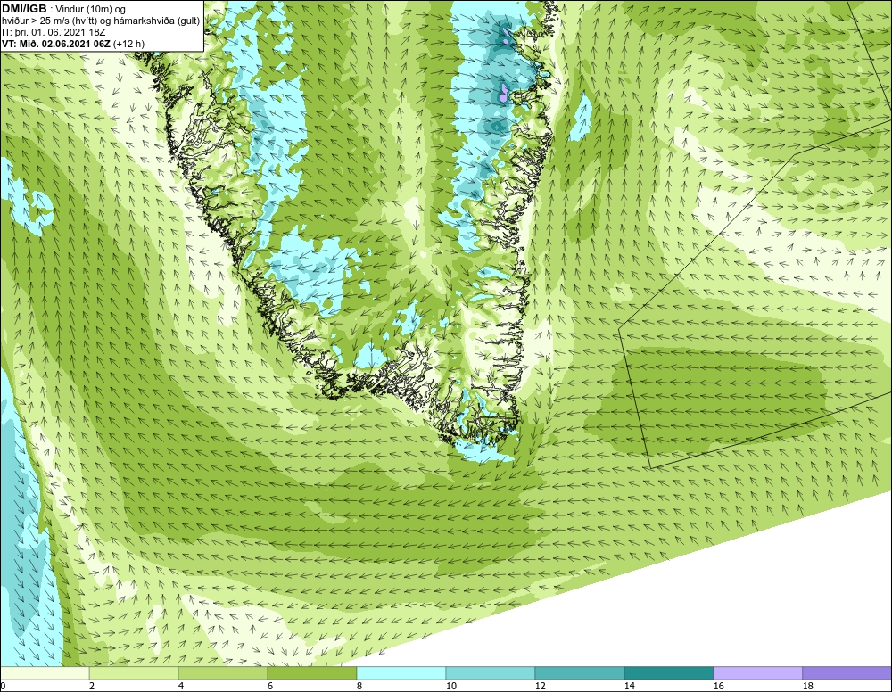The height and width of the screenshot is (692, 892).
Task: Click the 'IT: þri. 01. 06. 2021 18Z' line
Action: tap(54, 32)
